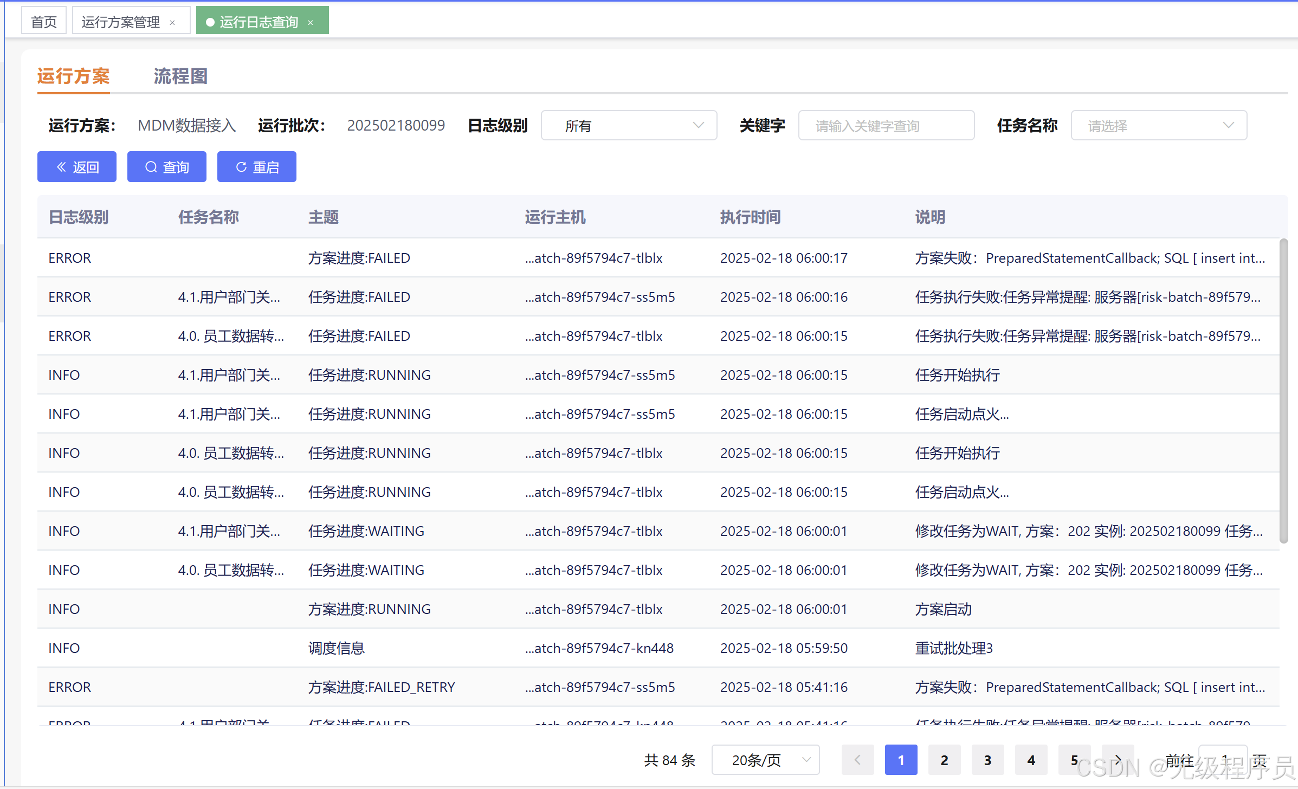Close the 运行方案管理 tab
The height and width of the screenshot is (789, 1298).
point(172,22)
